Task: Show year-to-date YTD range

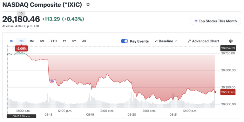Action: (53, 41)
